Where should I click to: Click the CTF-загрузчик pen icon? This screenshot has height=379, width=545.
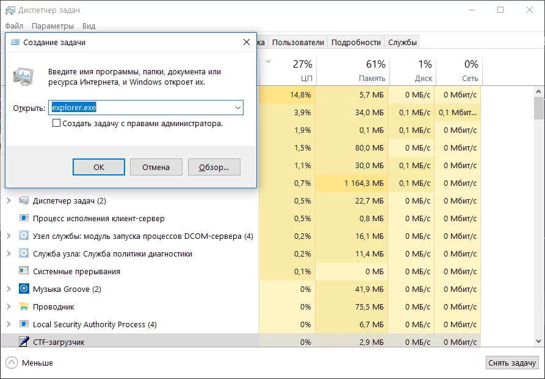[24, 342]
